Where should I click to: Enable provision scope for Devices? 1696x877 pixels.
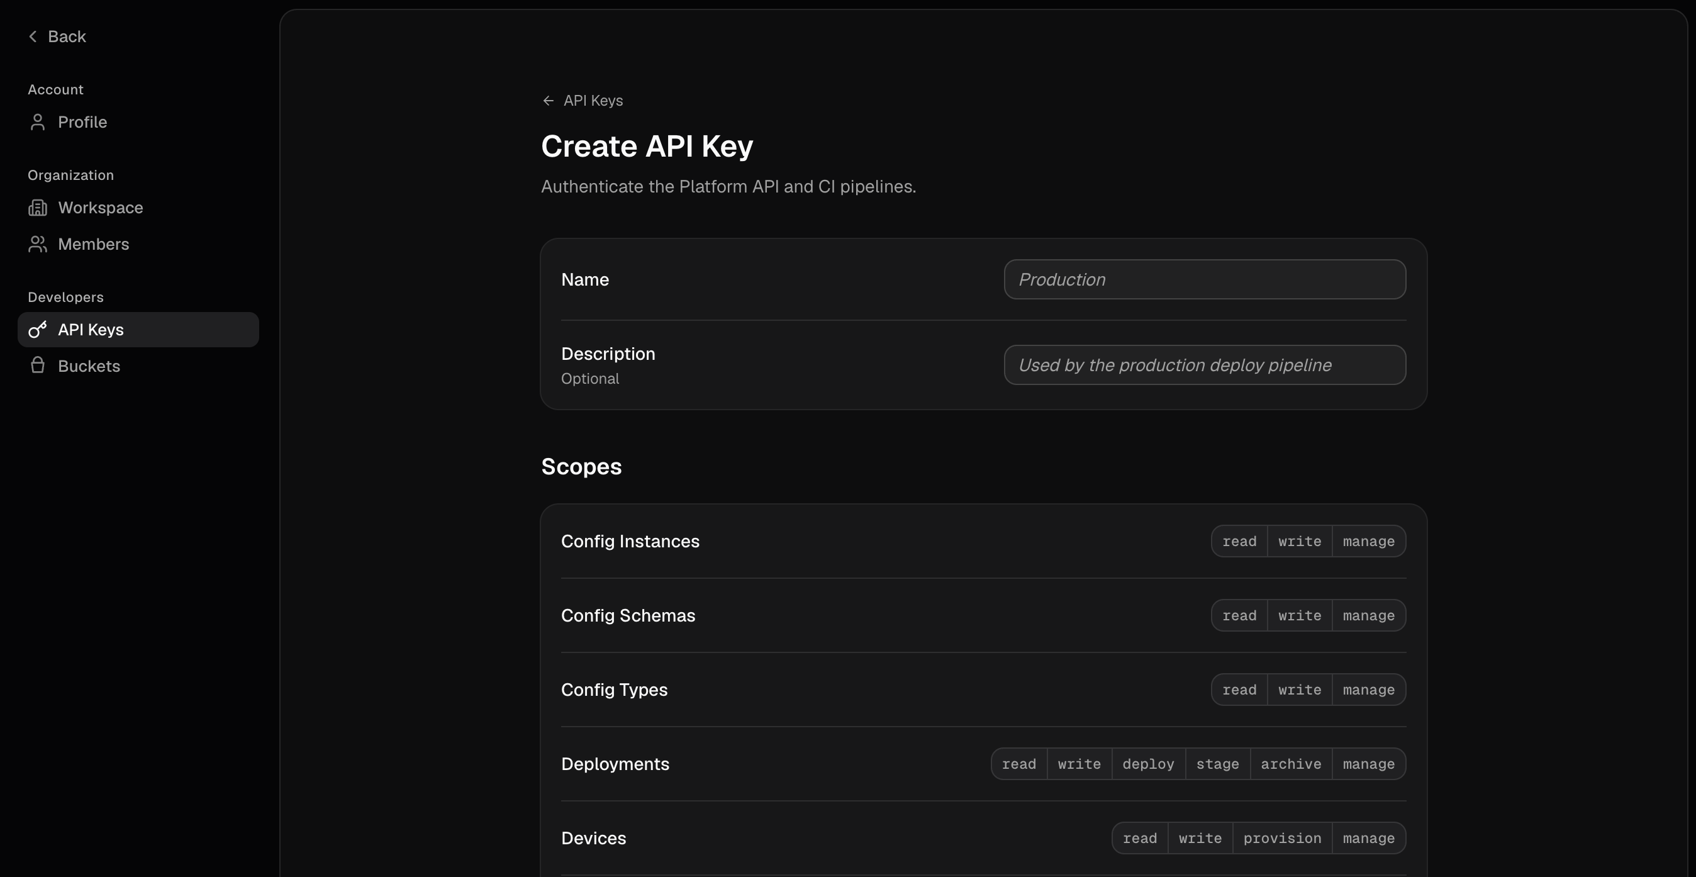click(1282, 838)
